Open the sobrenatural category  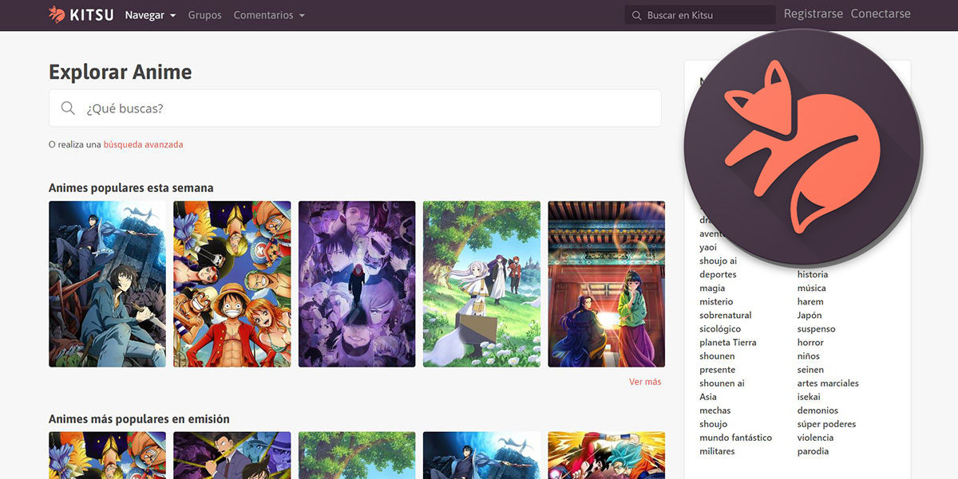pos(726,316)
